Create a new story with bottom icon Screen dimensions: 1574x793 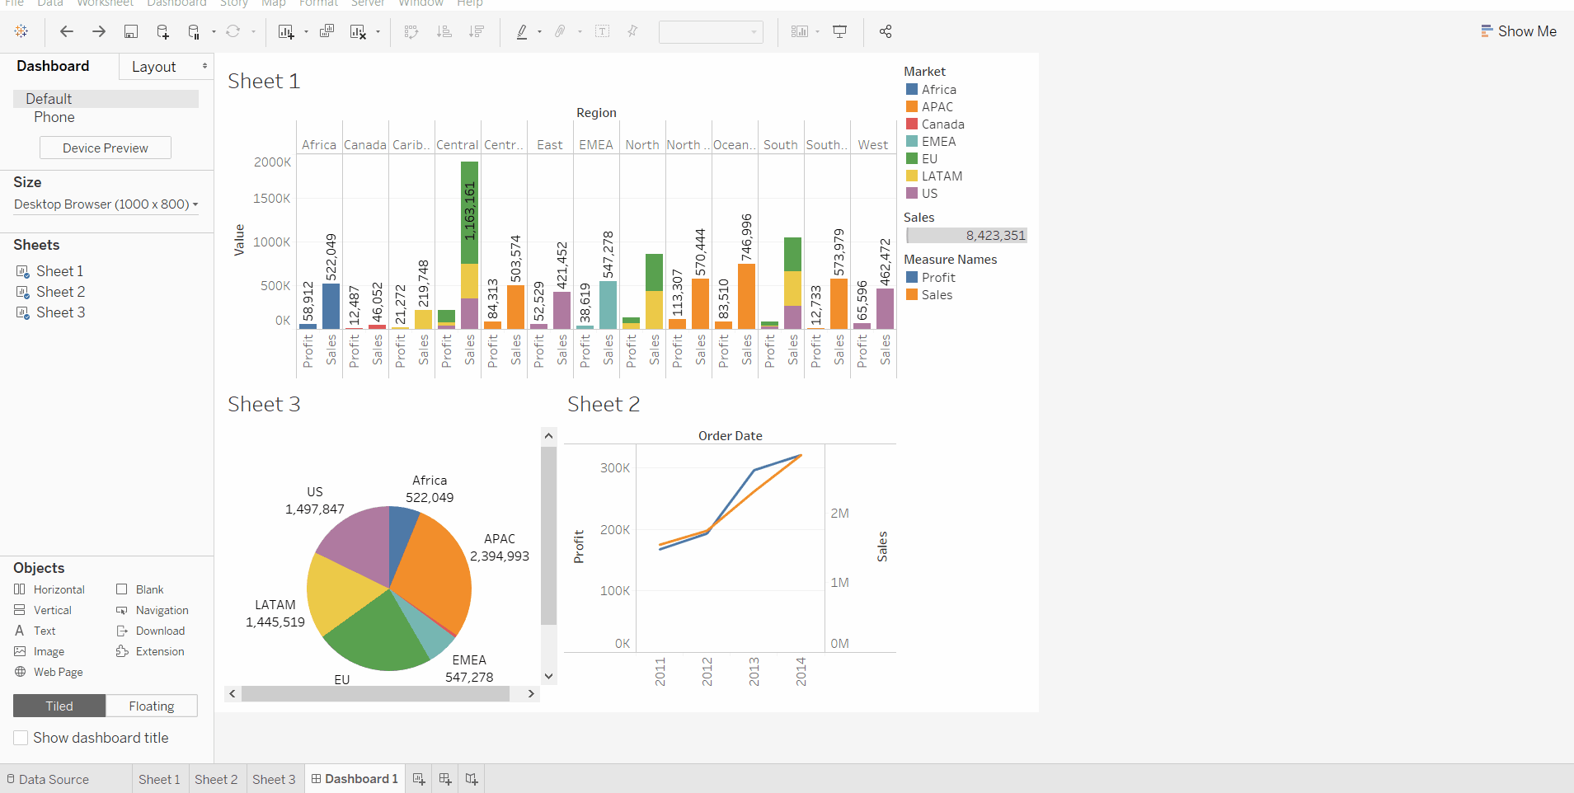471,778
